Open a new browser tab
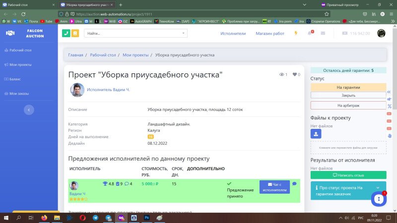 (x=121, y=5)
